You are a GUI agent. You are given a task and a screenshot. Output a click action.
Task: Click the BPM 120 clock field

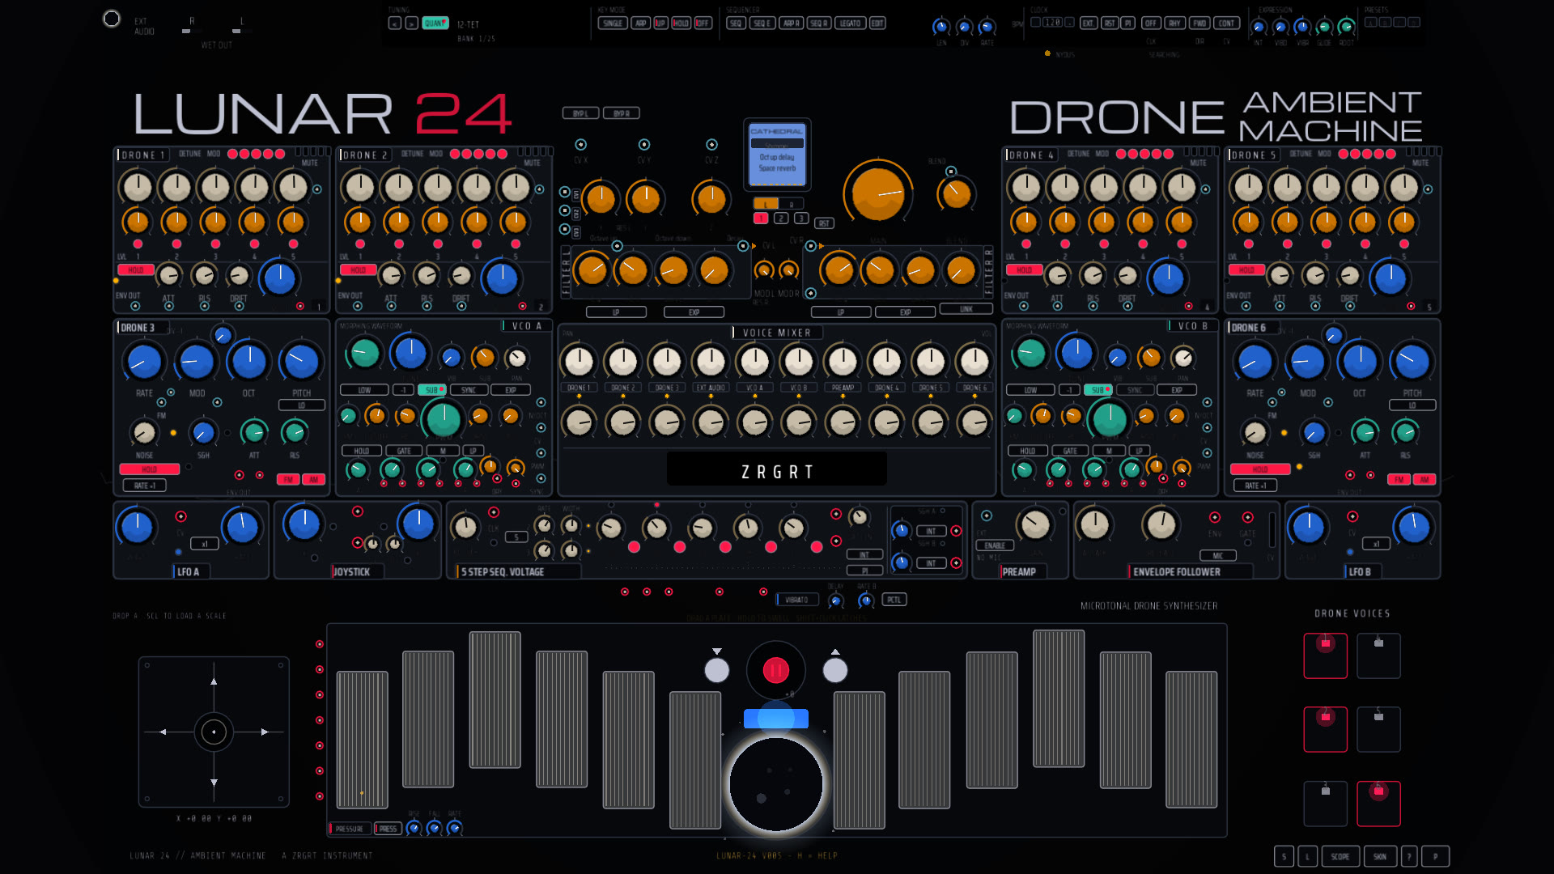pos(1052,23)
